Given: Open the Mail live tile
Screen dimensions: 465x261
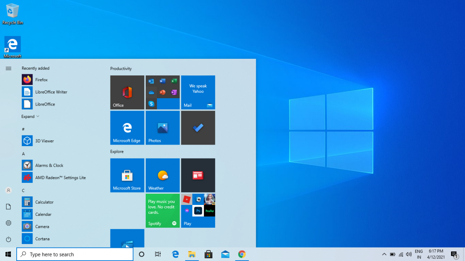Looking at the screenshot, I should click(198, 92).
